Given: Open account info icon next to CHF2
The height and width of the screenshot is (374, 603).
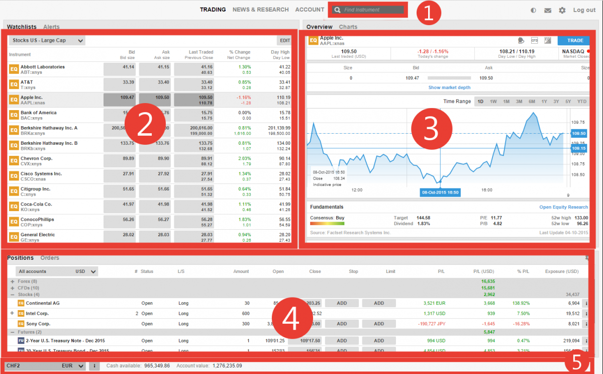Looking at the screenshot, I should [94, 366].
